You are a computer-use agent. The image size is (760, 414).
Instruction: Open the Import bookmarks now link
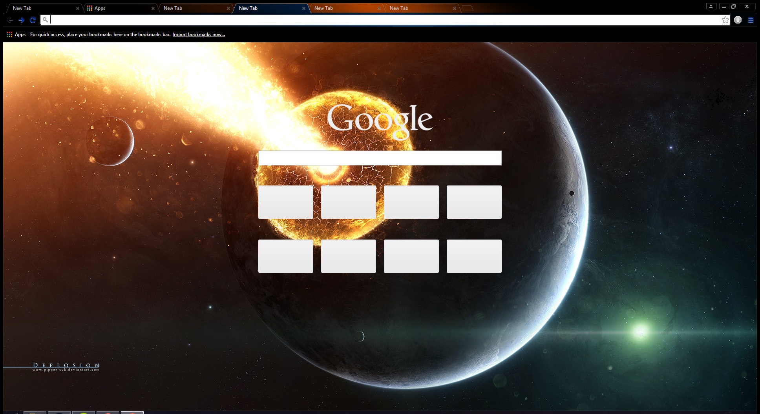point(198,34)
